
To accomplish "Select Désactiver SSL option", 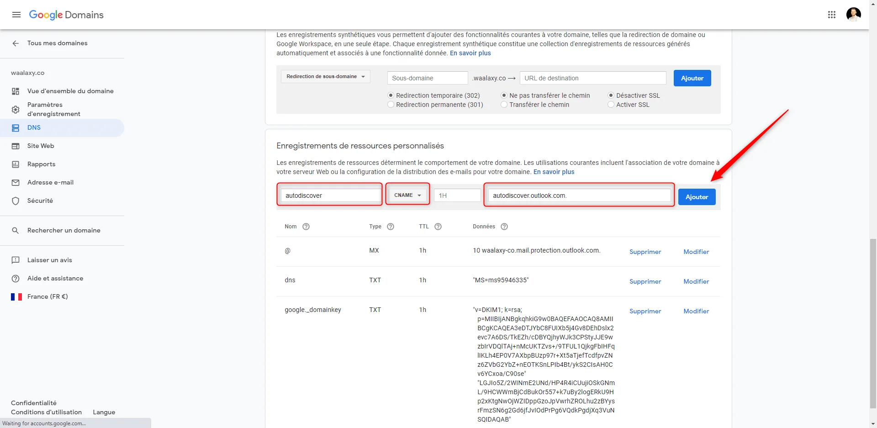I will click(611, 95).
